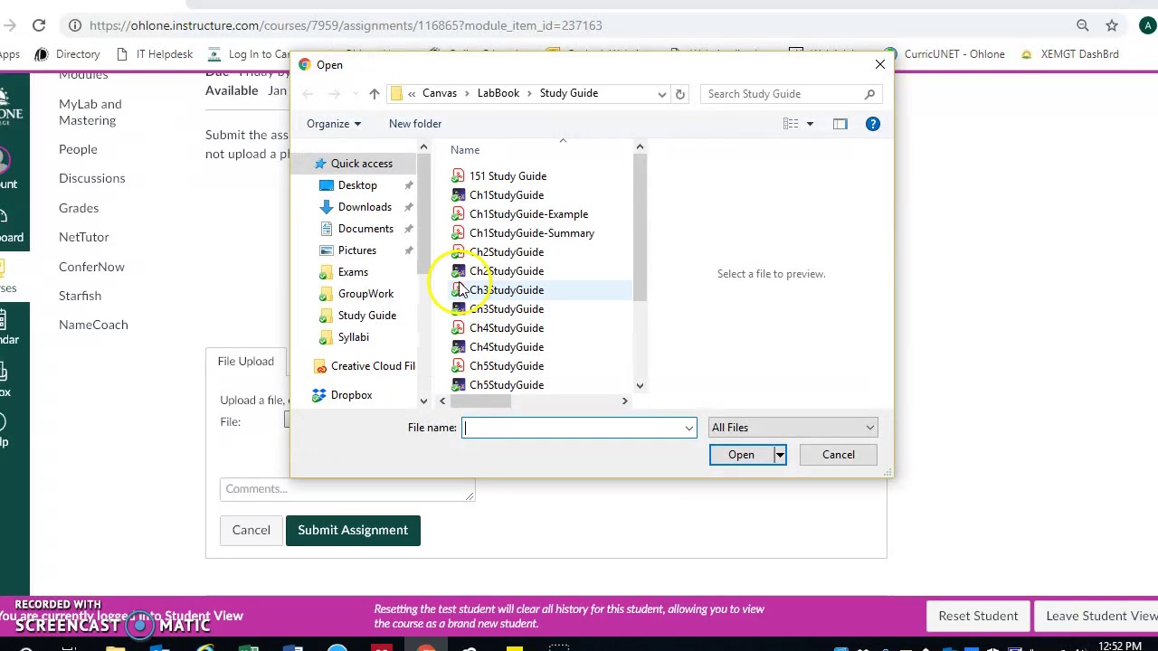Open Discussions in course navigation
1158x651 pixels.
92,178
